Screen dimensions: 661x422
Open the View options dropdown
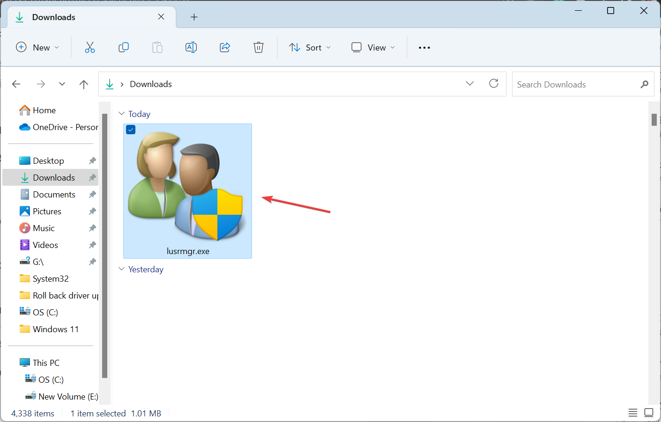pyautogui.click(x=373, y=47)
